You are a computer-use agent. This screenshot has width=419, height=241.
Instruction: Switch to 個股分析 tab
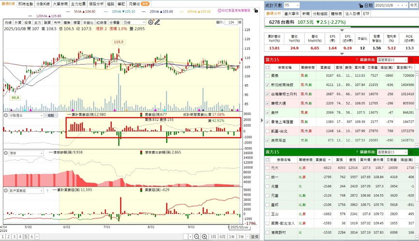coord(96,4)
